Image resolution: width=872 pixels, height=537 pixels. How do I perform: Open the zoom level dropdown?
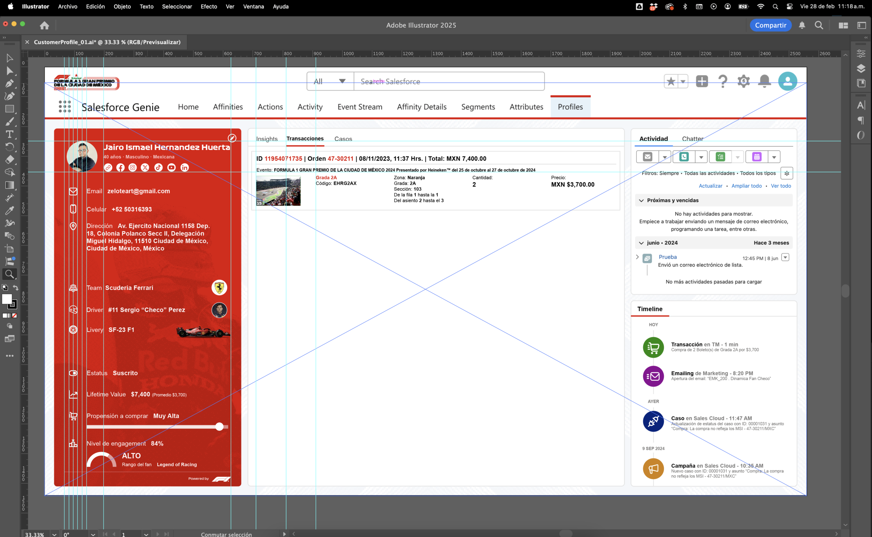click(x=54, y=534)
